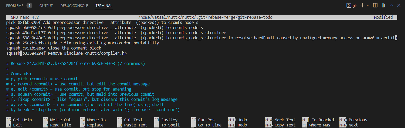Click the 'git' terminal name label
405x128 pixels.
355,6
